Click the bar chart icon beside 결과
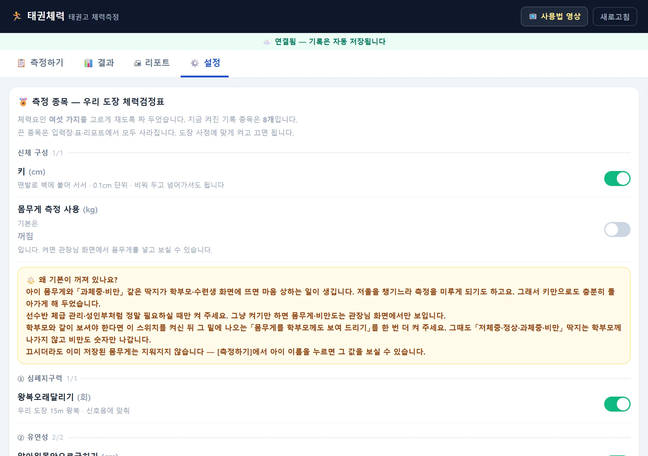Screen dimensions: 648x456 click(x=88, y=63)
